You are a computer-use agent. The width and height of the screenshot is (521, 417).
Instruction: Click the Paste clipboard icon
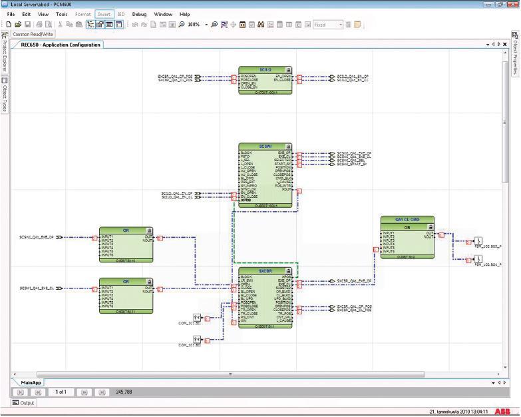click(x=79, y=24)
